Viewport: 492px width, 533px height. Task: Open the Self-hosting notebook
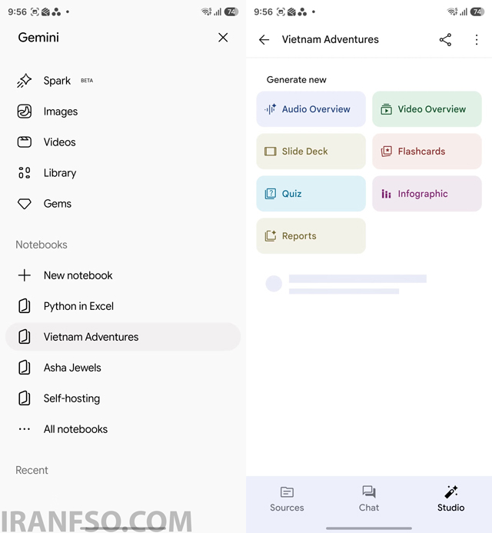coord(123,398)
